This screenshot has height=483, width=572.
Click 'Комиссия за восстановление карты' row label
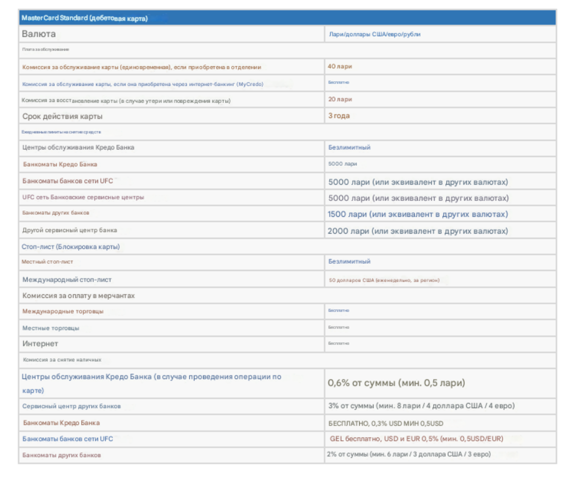pyautogui.click(x=126, y=100)
